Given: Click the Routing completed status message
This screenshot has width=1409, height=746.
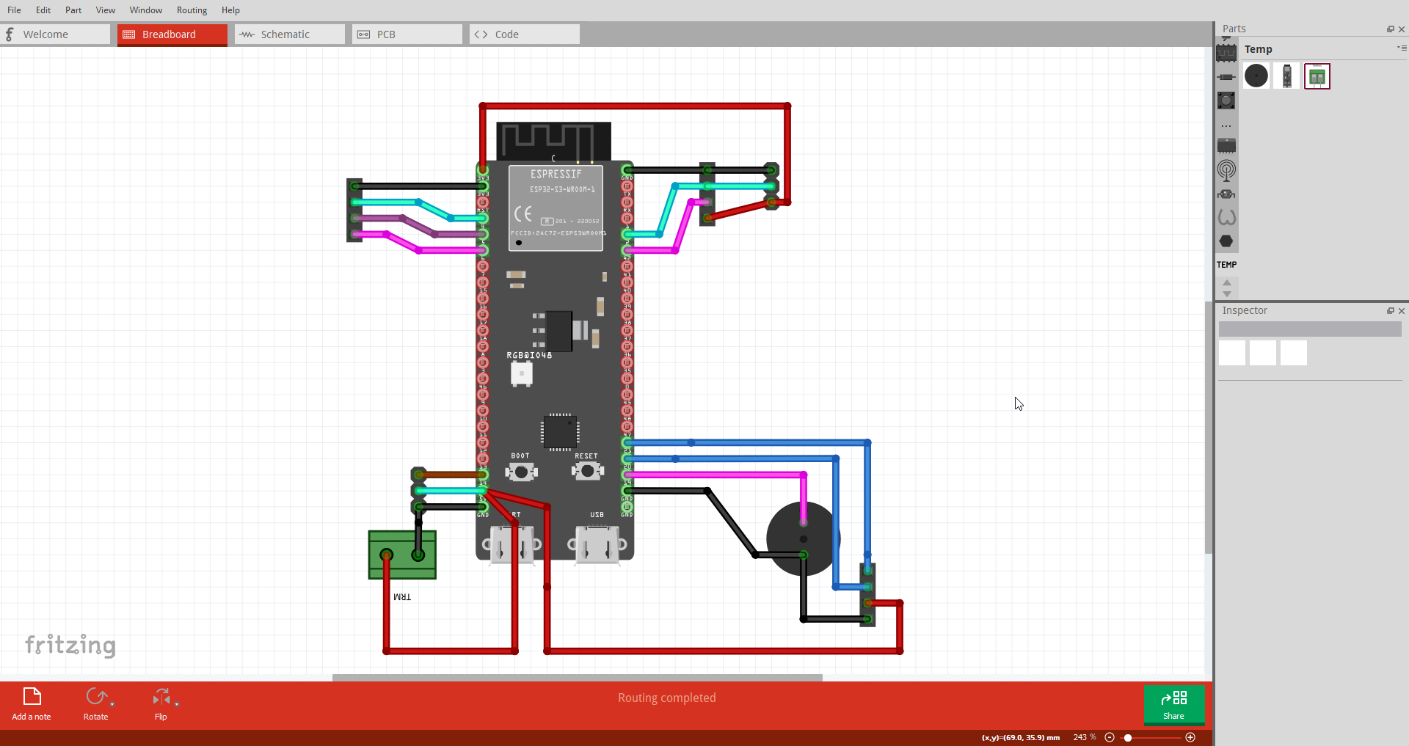Looking at the screenshot, I should click(666, 698).
